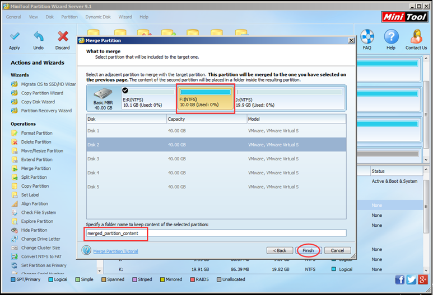Open the Twitter share icon
This screenshot has width=433, height=295.
[x=411, y=280]
